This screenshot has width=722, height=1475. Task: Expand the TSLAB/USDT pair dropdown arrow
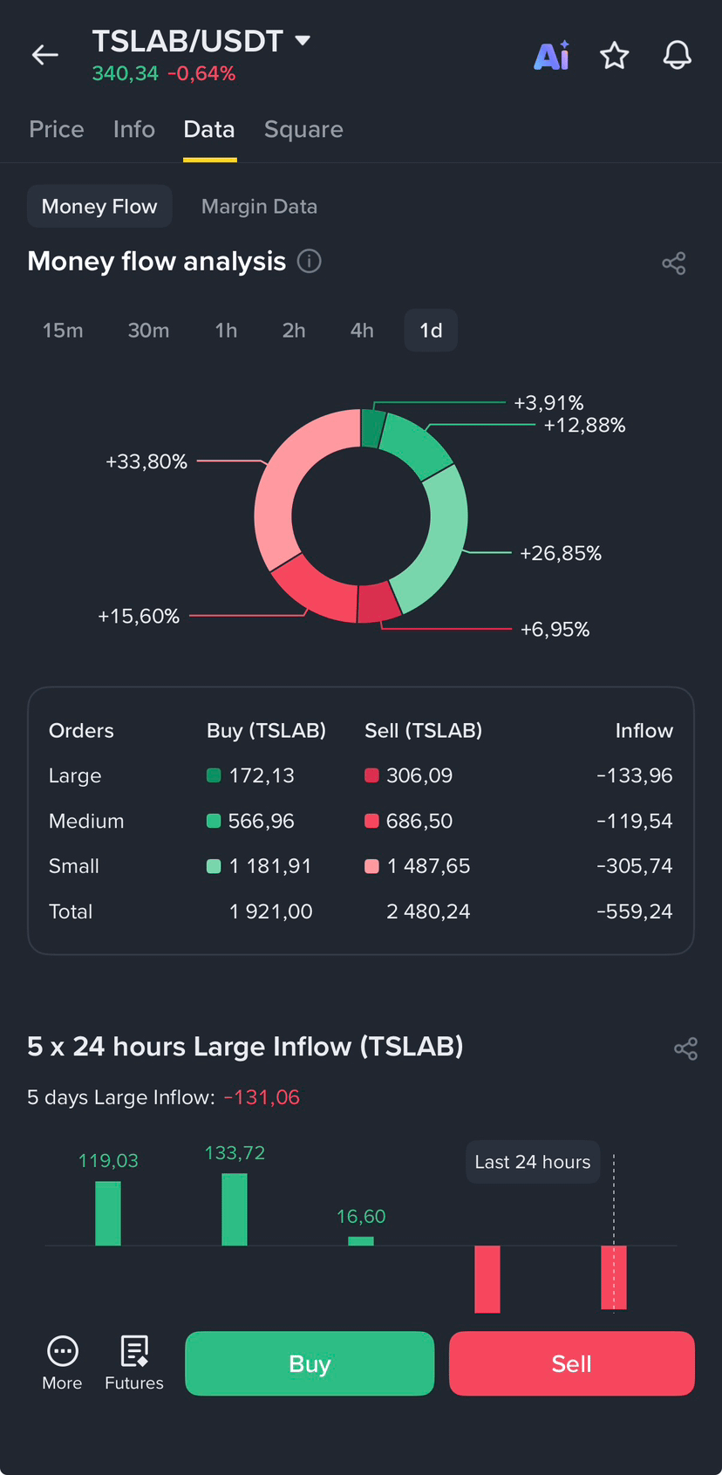pos(303,40)
